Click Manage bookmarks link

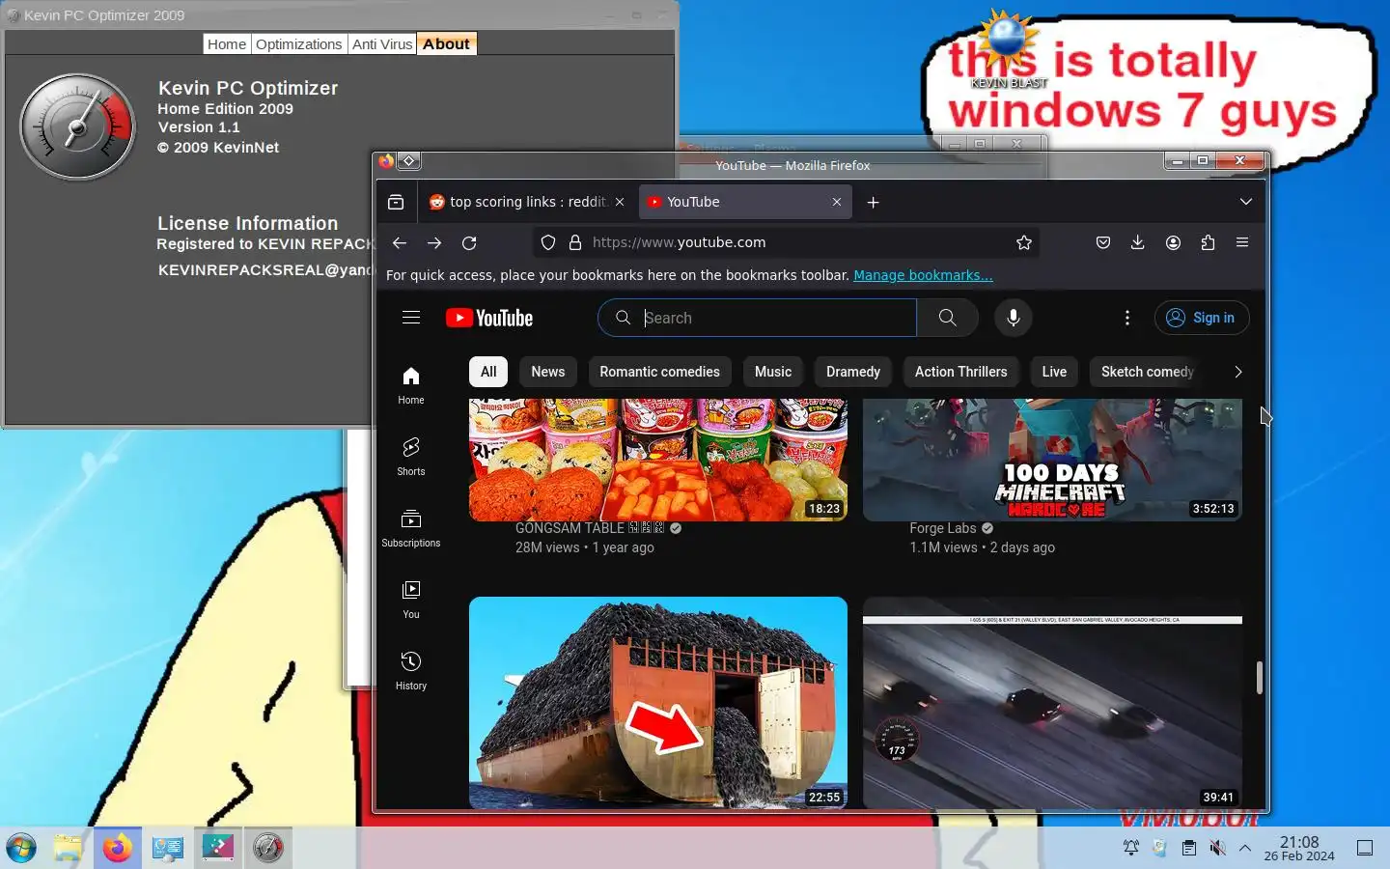point(923,275)
